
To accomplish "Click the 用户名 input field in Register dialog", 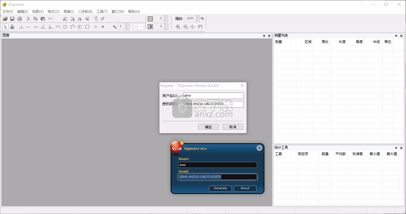I will (x=213, y=96).
